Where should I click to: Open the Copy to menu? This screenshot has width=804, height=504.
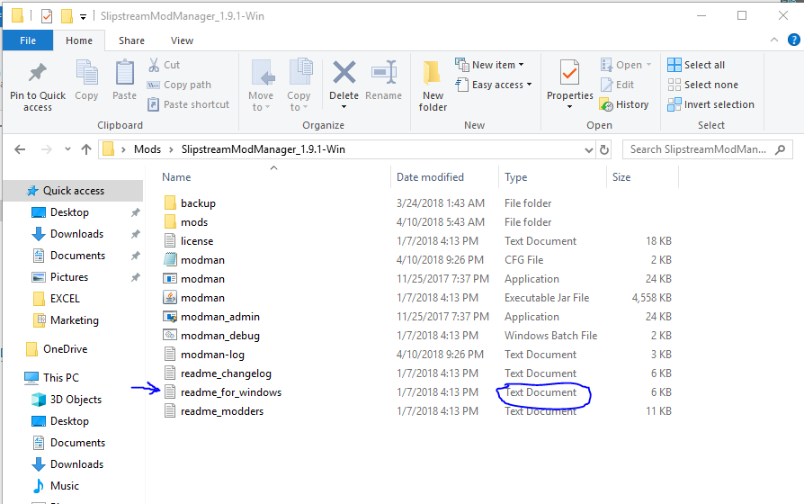pyautogui.click(x=299, y=85)
